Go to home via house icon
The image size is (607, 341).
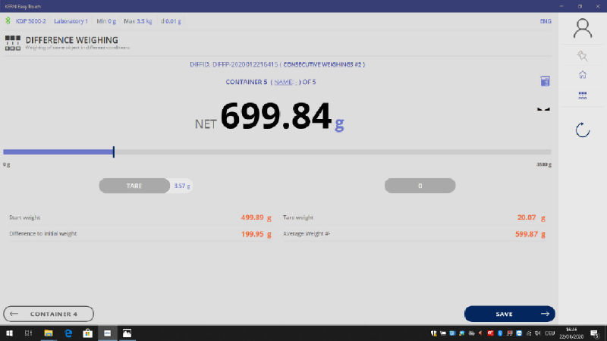[582, 75]
